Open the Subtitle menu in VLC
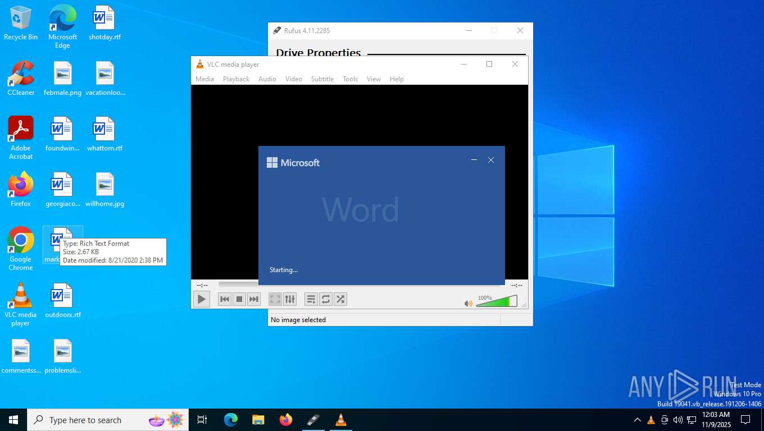Screen dimensions: 764x431 click(322, 79)
